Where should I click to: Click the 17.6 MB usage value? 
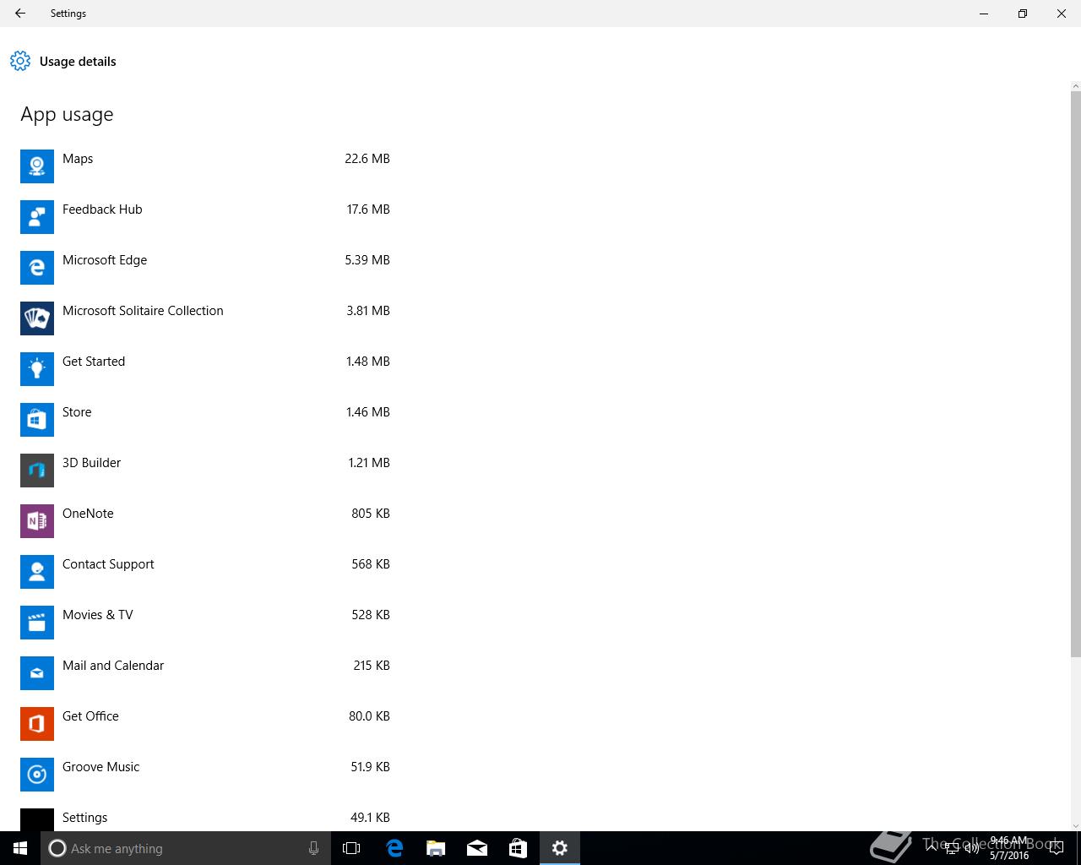[368, 209]
